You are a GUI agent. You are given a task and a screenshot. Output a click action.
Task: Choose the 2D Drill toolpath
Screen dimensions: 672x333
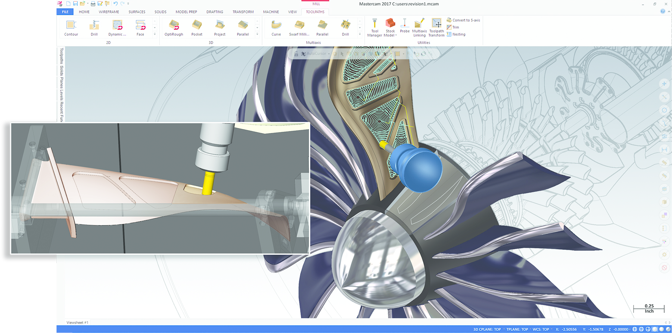(94, 28)
